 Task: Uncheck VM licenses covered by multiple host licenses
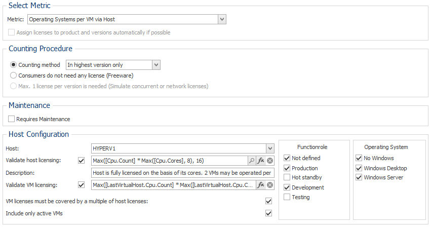coord(268,201)
